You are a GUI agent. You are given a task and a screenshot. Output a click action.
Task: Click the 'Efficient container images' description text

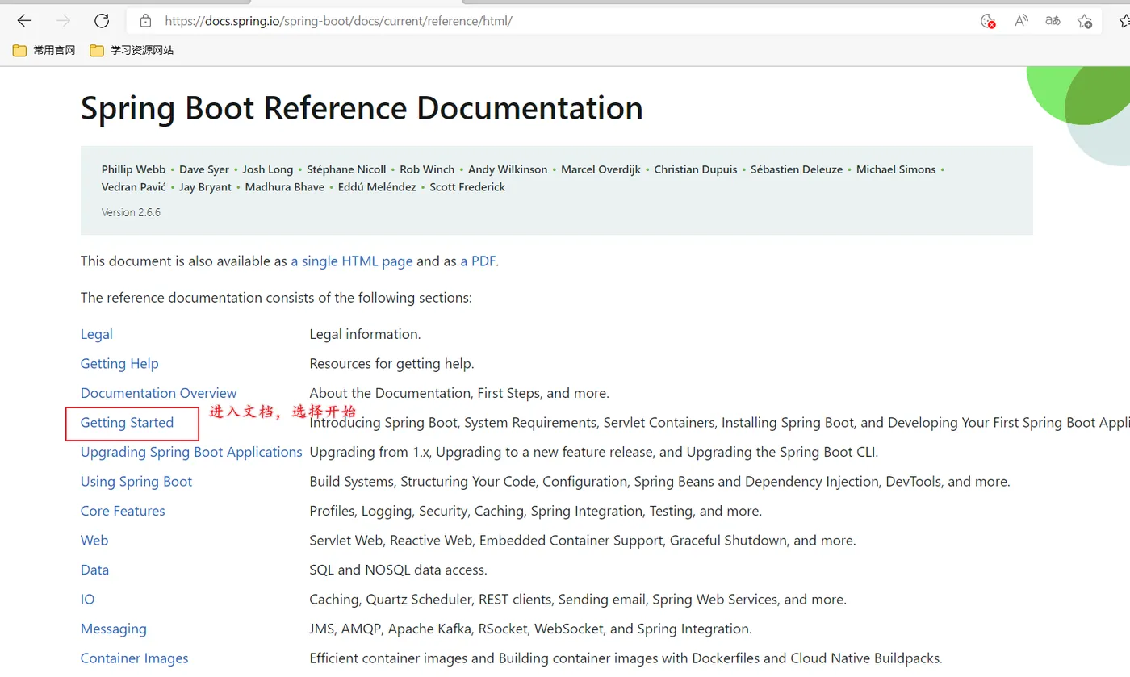626,658
